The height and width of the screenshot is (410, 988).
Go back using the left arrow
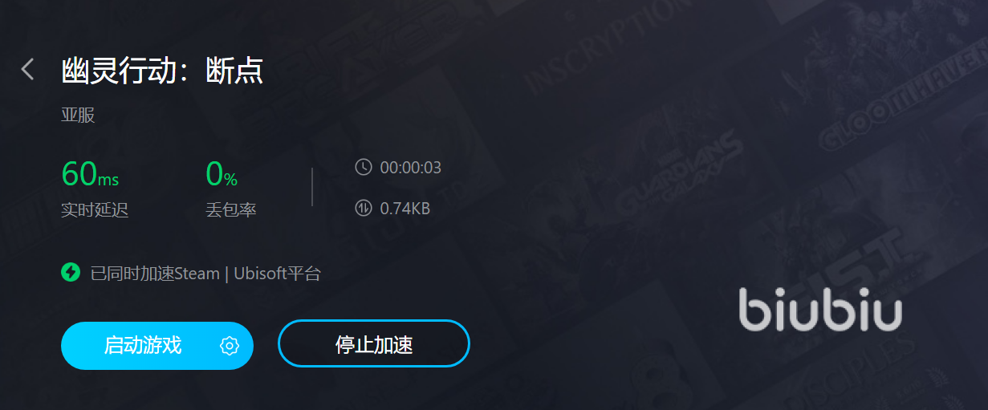click(28, 69)
